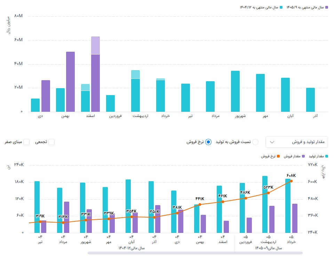Click the ۸۰M value on the top chart axis
The image size is (335, 261).
(x=18, y=16)
